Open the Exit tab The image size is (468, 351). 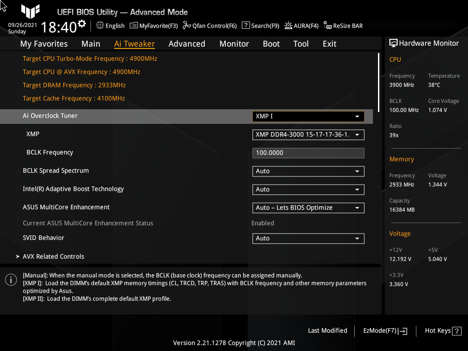tap(330, 44)
